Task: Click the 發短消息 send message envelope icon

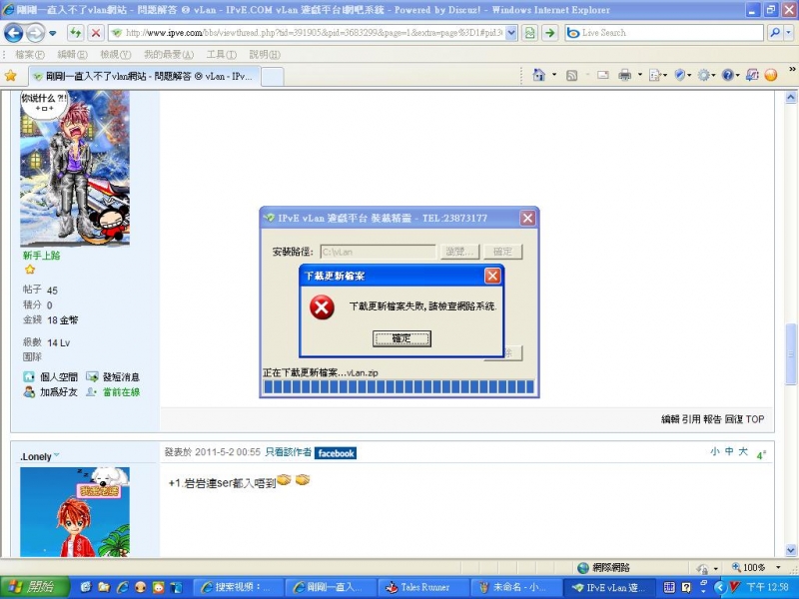Action: point(90,375)
